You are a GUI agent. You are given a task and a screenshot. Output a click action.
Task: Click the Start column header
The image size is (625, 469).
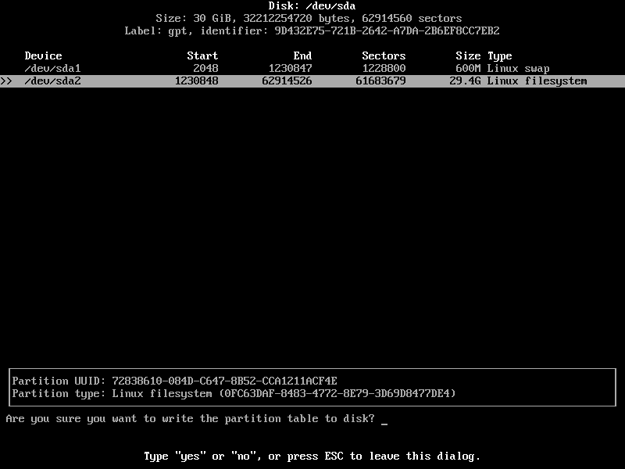202,55
